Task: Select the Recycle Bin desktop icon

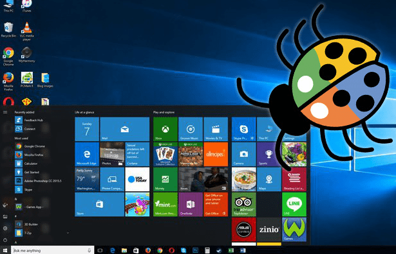Action: pos(8,30)
